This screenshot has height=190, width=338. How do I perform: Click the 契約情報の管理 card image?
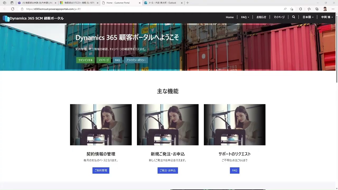coord(101,125)
